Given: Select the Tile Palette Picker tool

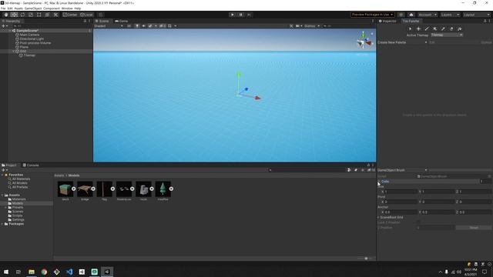Looking at the screenshot, I should coord(443,29).
